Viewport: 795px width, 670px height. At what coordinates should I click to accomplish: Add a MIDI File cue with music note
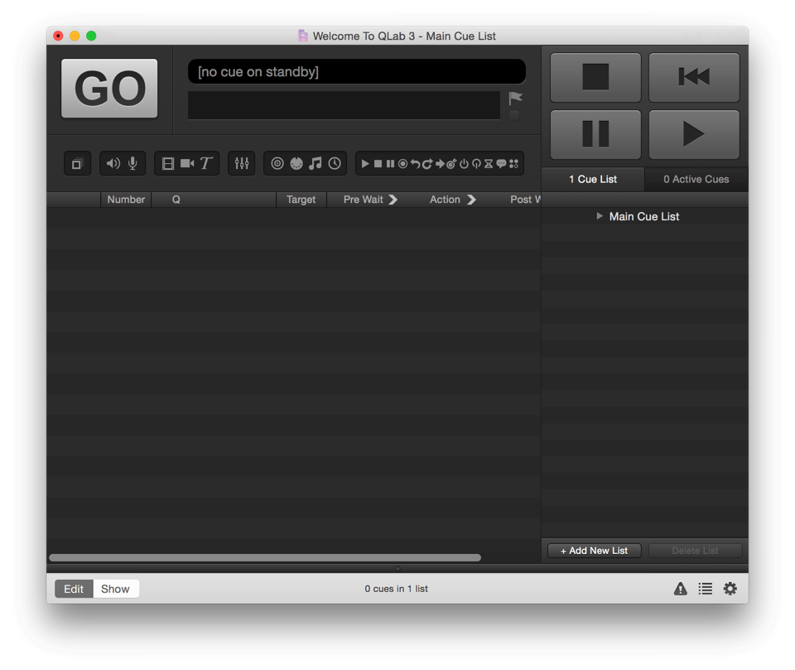[x=316, y=164]
